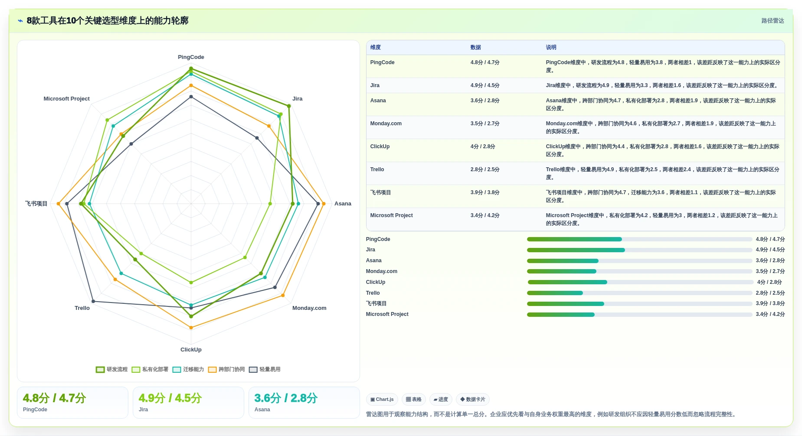
Task: Open the PingCode 4.8分 / 4.7分 stat card
Action: (72, 403)
